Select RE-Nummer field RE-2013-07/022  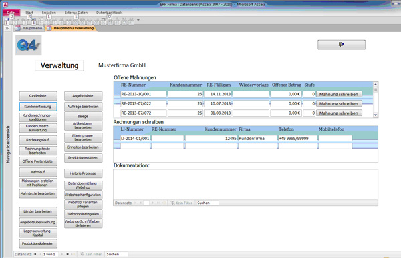(143, 103)
